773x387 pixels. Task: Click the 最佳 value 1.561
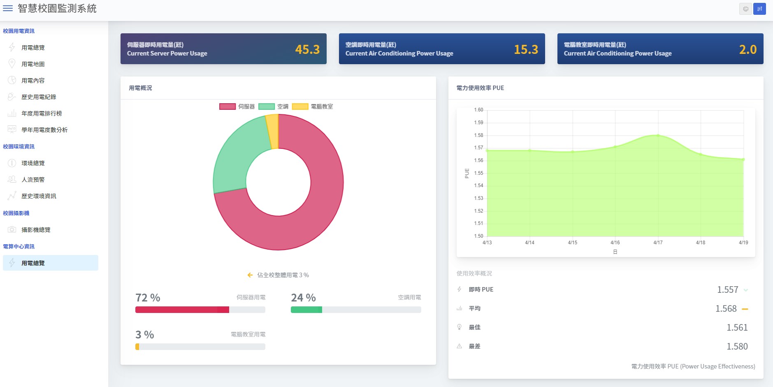(x=737, y=327)
